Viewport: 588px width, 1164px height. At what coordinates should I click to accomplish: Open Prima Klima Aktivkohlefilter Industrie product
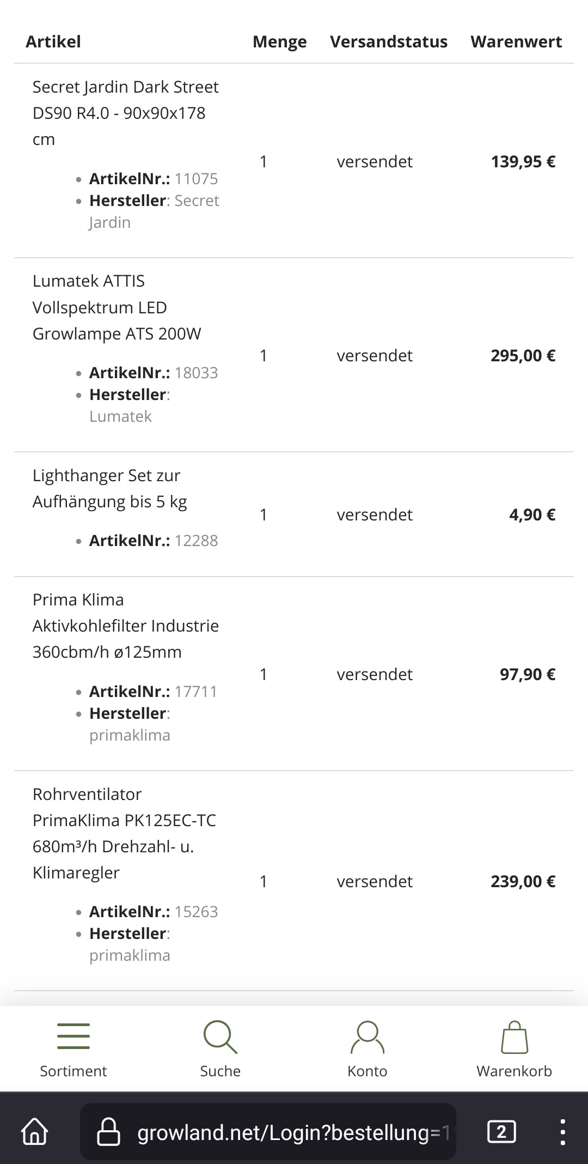(x=125, y=626)
